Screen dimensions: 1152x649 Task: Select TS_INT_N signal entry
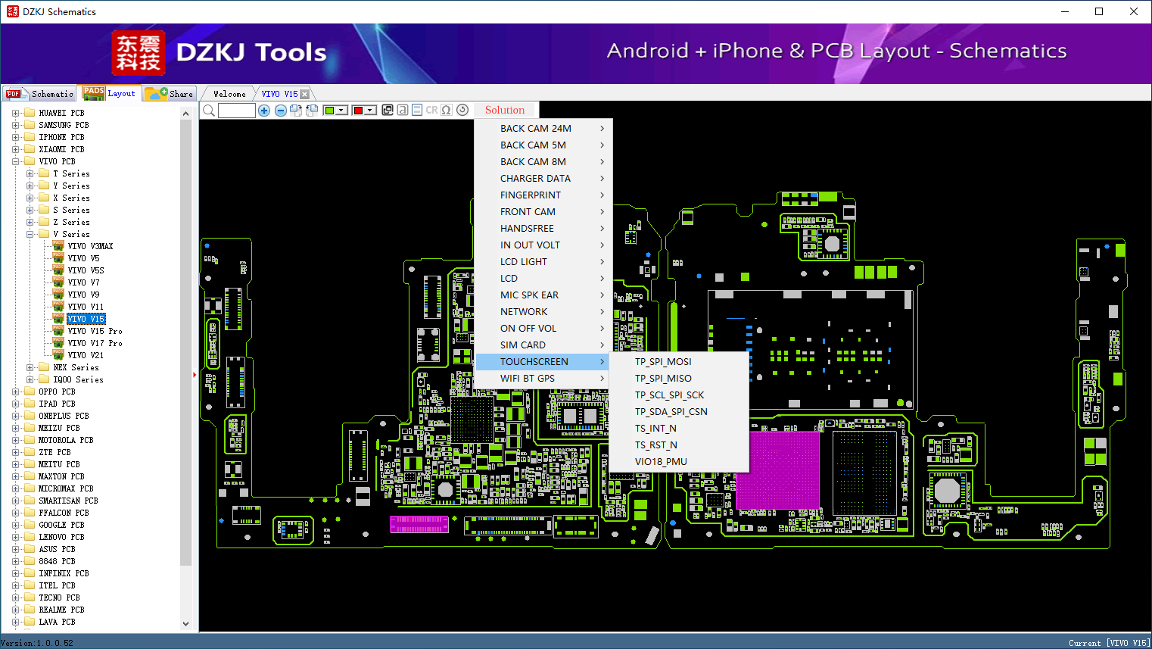pyautogui.click(x=680, y=429)
